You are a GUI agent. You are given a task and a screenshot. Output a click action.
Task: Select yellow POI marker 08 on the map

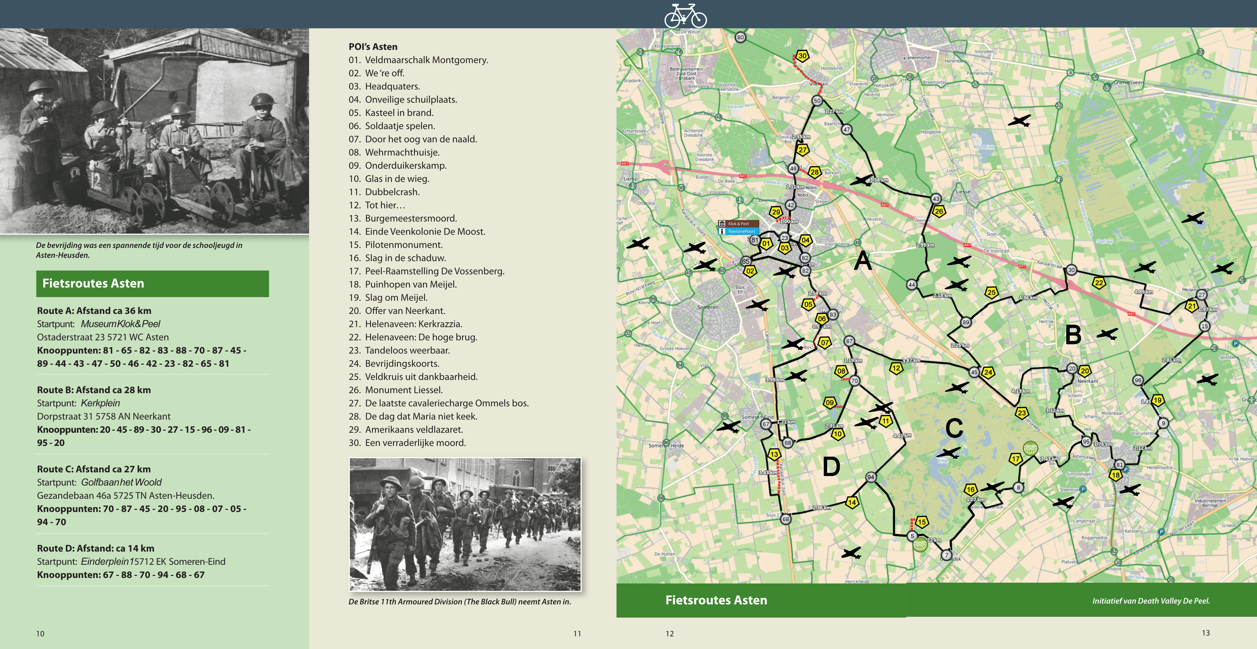tap(841, 371)
